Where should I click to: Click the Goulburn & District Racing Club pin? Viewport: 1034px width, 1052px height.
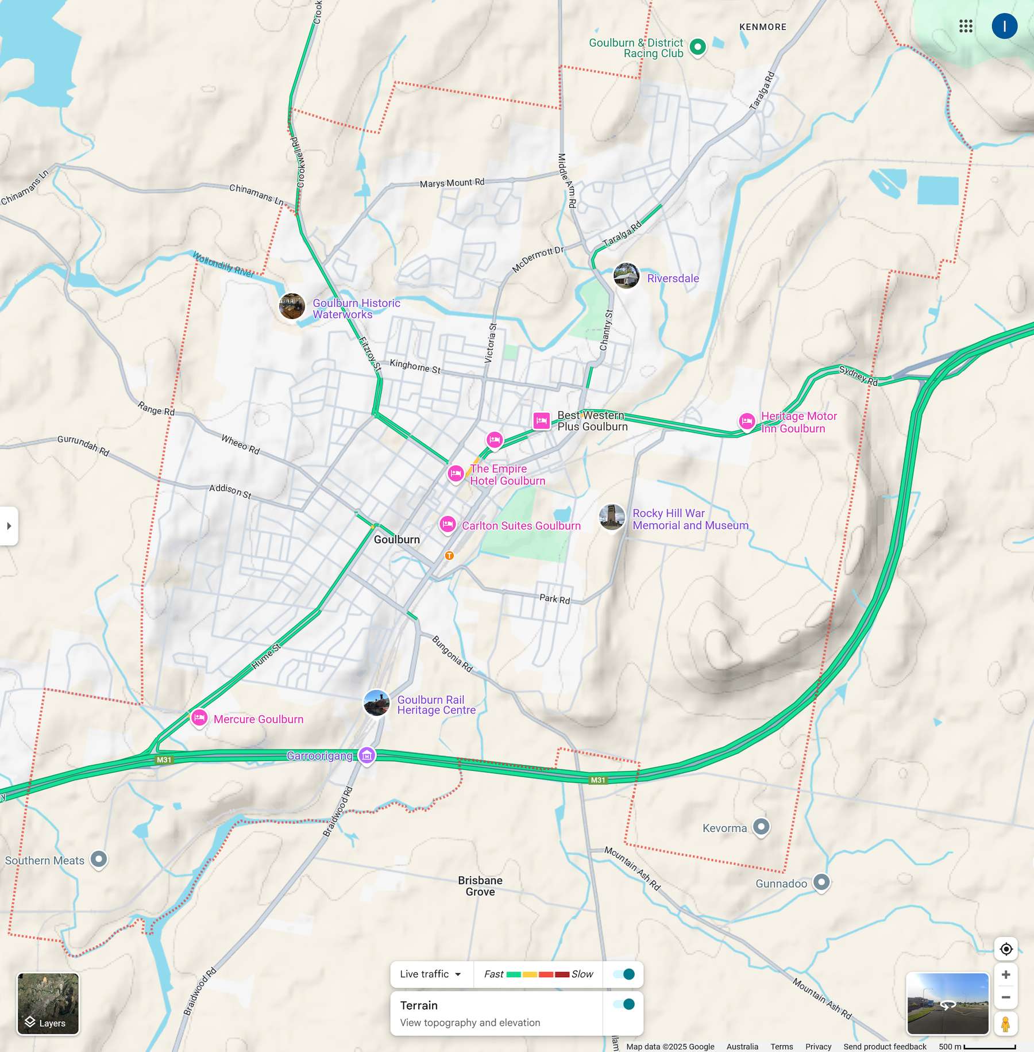click(697, 47)
